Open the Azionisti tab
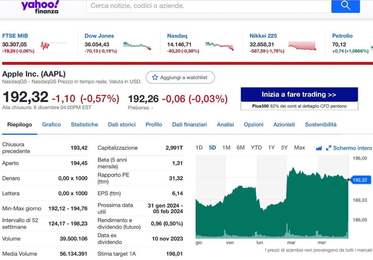373x260 pixels. point(284,125)
